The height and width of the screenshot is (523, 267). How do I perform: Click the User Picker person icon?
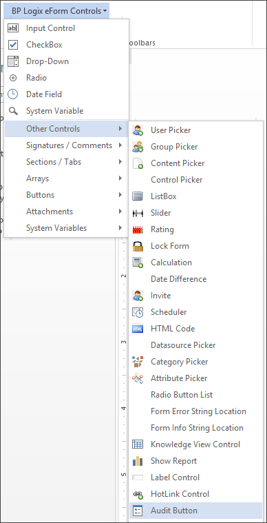tap(138, 130)
